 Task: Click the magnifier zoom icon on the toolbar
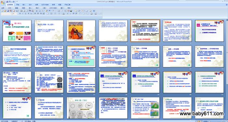[x=90, y=11]
